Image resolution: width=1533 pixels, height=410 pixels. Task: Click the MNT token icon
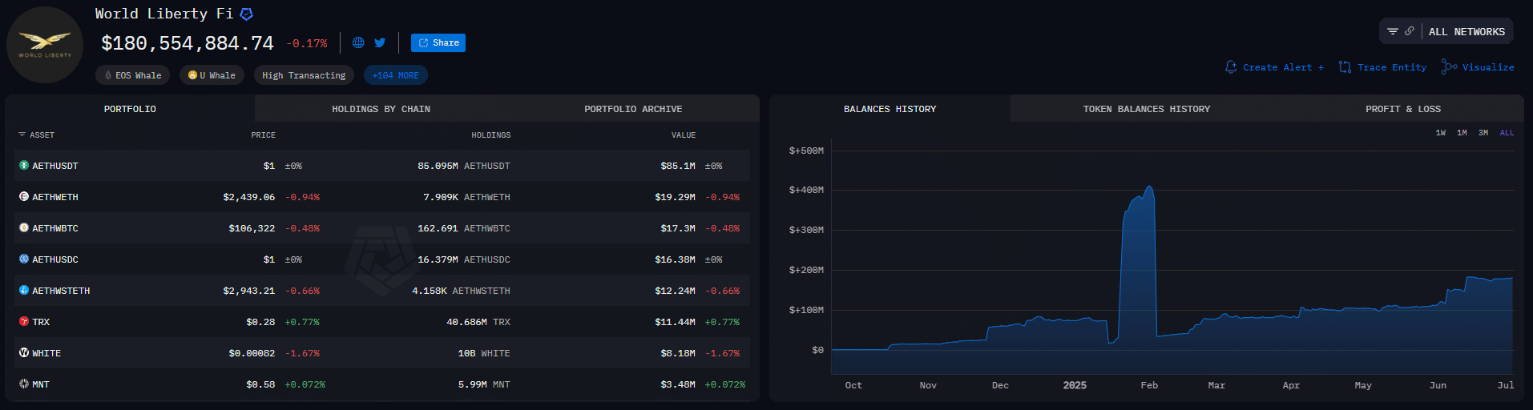(24, 384)
